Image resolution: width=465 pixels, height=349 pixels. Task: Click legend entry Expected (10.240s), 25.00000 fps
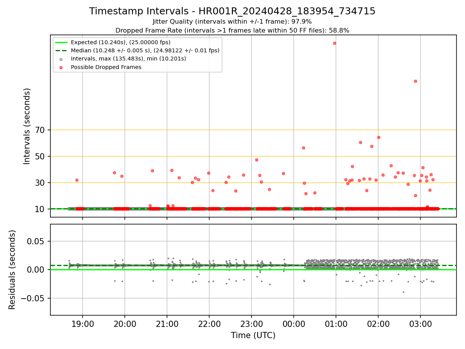pyautogui.click(x=121, y=42)
